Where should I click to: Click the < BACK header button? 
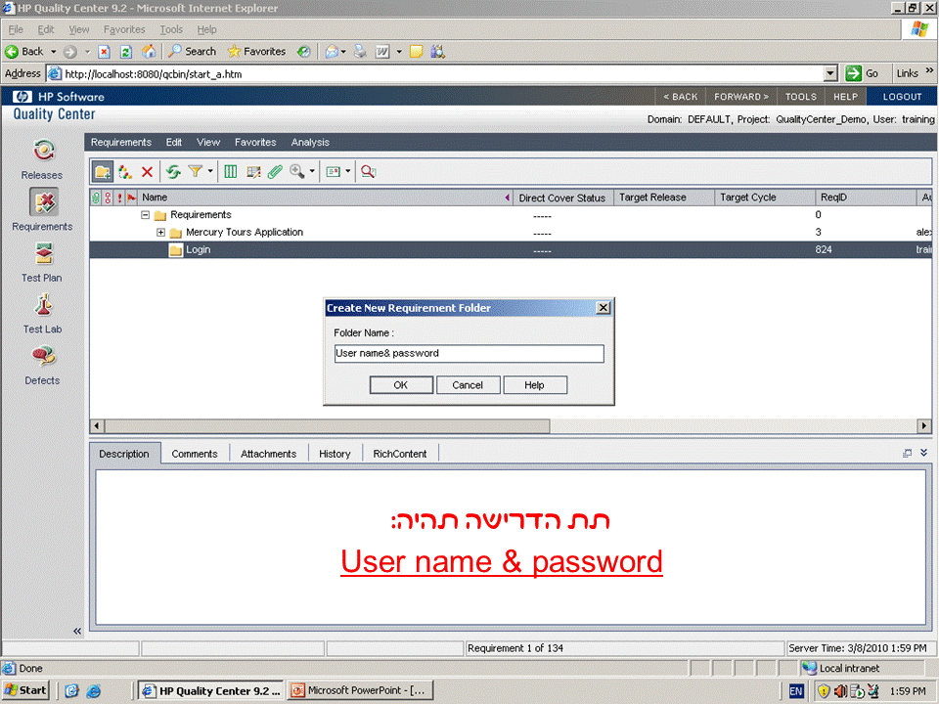[680, 97]
